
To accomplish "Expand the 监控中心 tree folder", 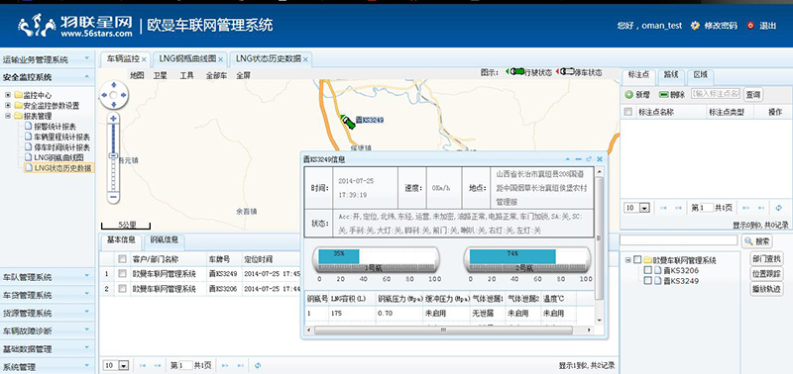I will point(8,95).
